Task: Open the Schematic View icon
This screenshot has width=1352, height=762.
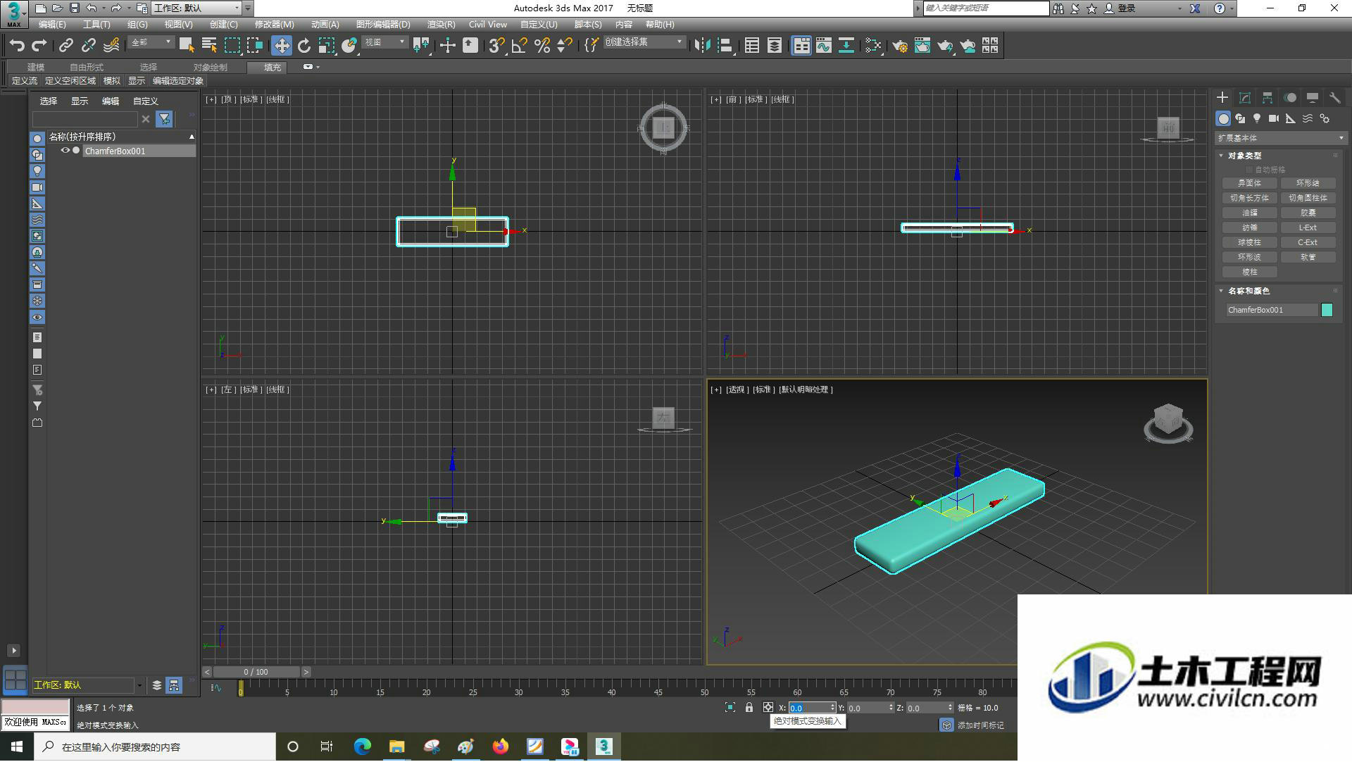Action: tap(846, 46)
